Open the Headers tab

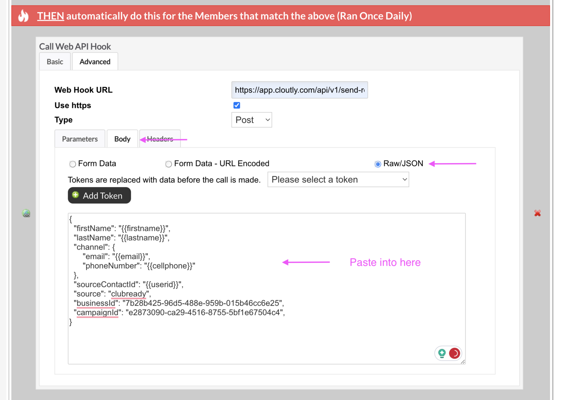coord(160,139)
